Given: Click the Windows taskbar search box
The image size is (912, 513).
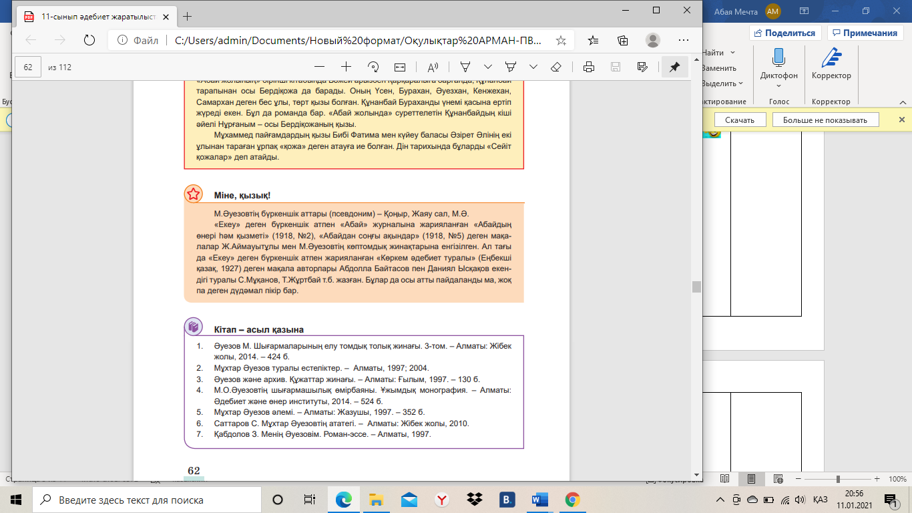Looking at the screenshot, I should click(x=146, y=500).
